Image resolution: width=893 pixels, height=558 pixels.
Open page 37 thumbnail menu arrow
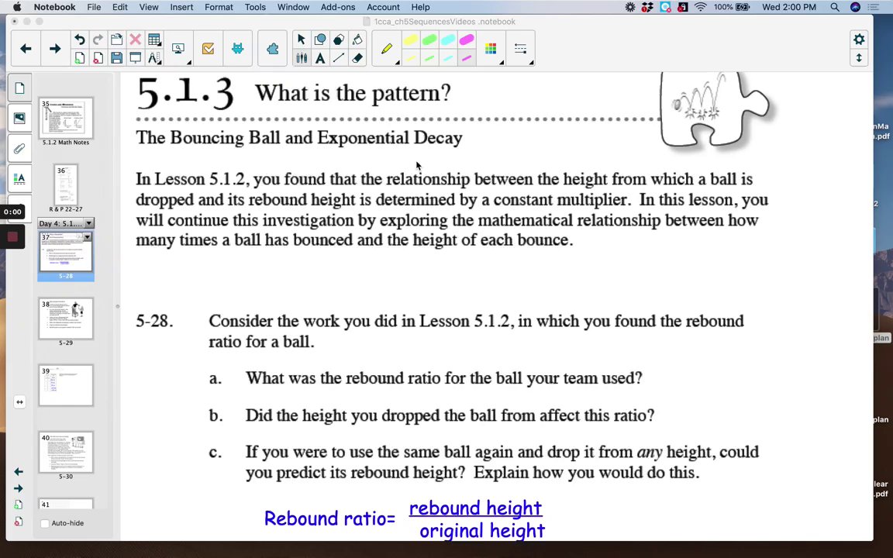[x=87, y=237]
